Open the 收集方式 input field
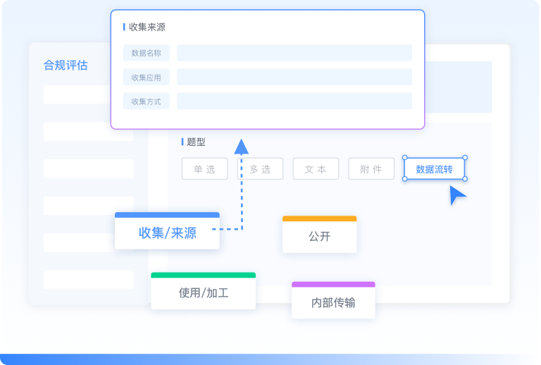Screen dimensions: 541x365 tap(294, 101)
